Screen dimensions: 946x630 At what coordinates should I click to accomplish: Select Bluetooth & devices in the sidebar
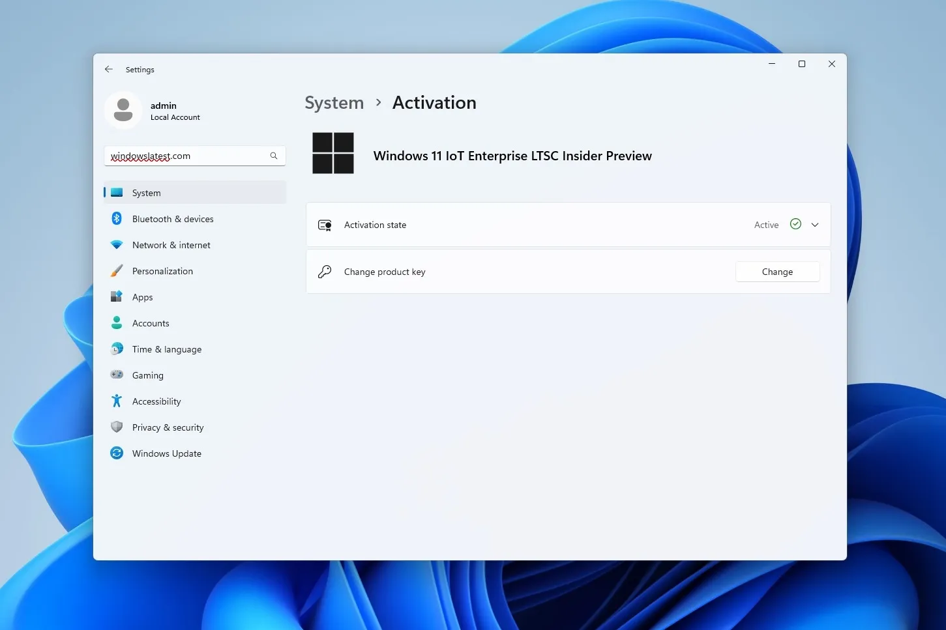[x=172, y=218]
